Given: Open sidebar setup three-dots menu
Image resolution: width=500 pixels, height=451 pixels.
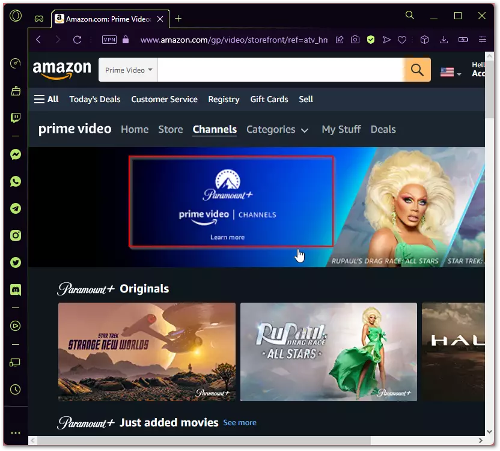Looking at the screenshot, I should click(15, 433).
